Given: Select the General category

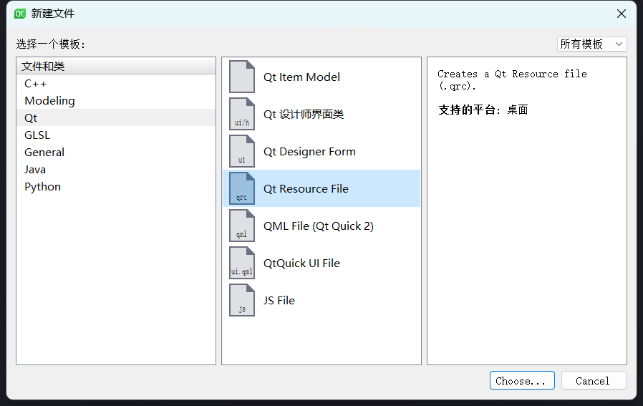Looking at the screenshot, I should tap(116, 152).
